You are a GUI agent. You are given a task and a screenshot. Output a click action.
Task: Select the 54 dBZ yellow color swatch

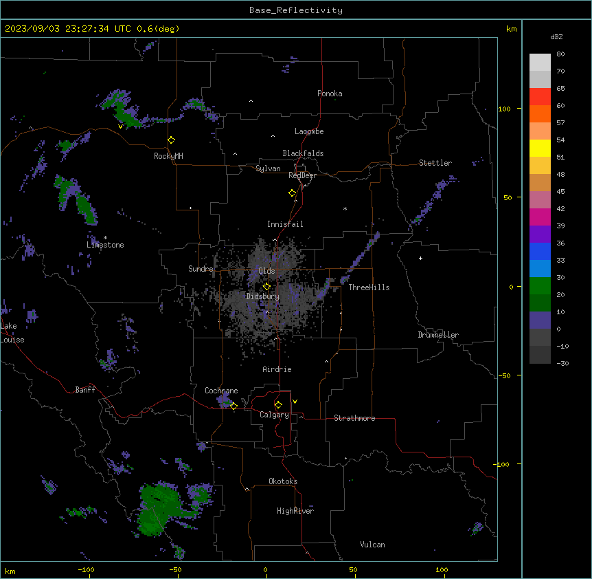click(x=540, y=148)
